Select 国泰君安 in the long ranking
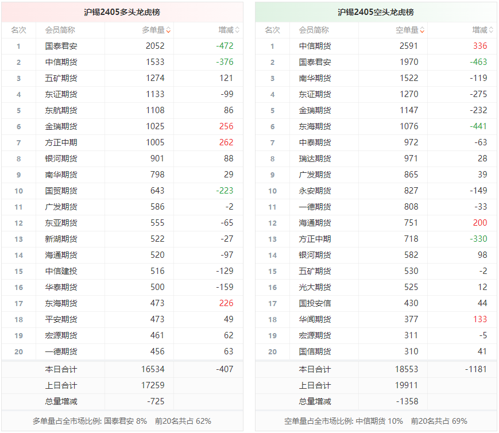499x433 pixels. click(61, 46)
